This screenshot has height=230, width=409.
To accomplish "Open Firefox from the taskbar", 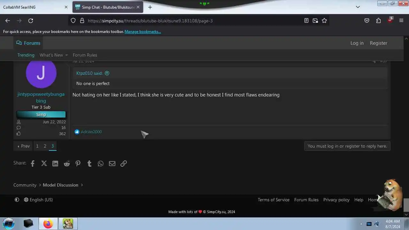I will click(x=48, y=224).
